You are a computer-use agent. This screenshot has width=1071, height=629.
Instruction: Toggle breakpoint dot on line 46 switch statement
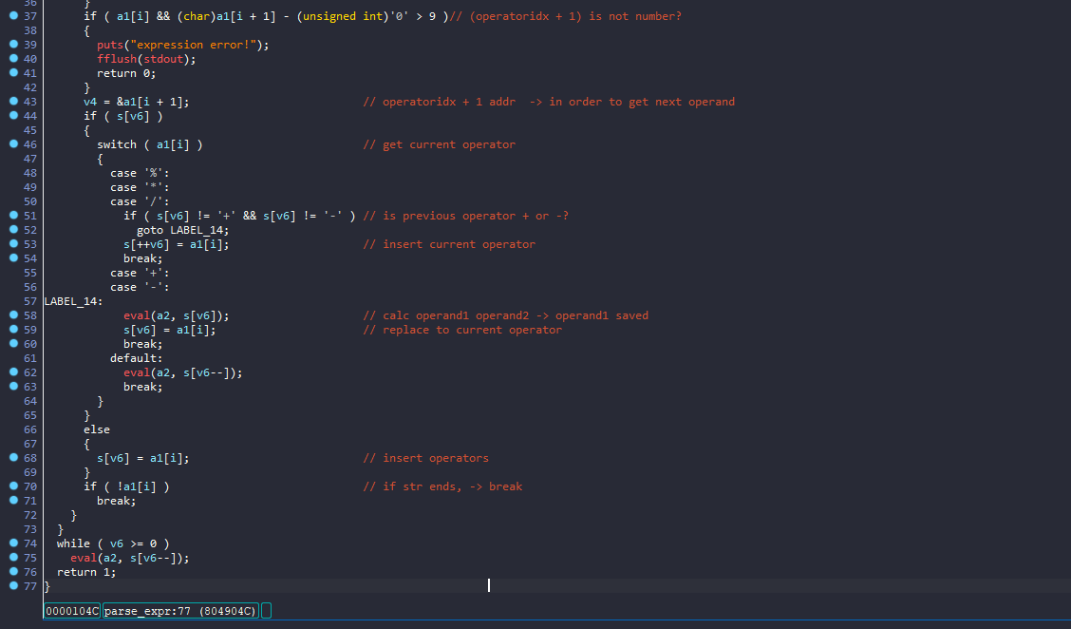tap(13, 143)
